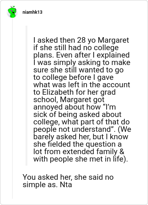Click the reply text "You asked her, she said no"

tap(68, 177)
